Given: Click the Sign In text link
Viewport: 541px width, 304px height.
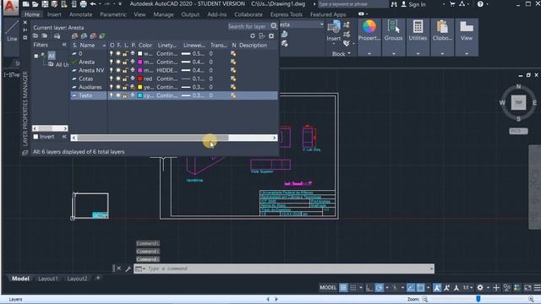Looking at the screenshot, I should [x=417, y=4].
